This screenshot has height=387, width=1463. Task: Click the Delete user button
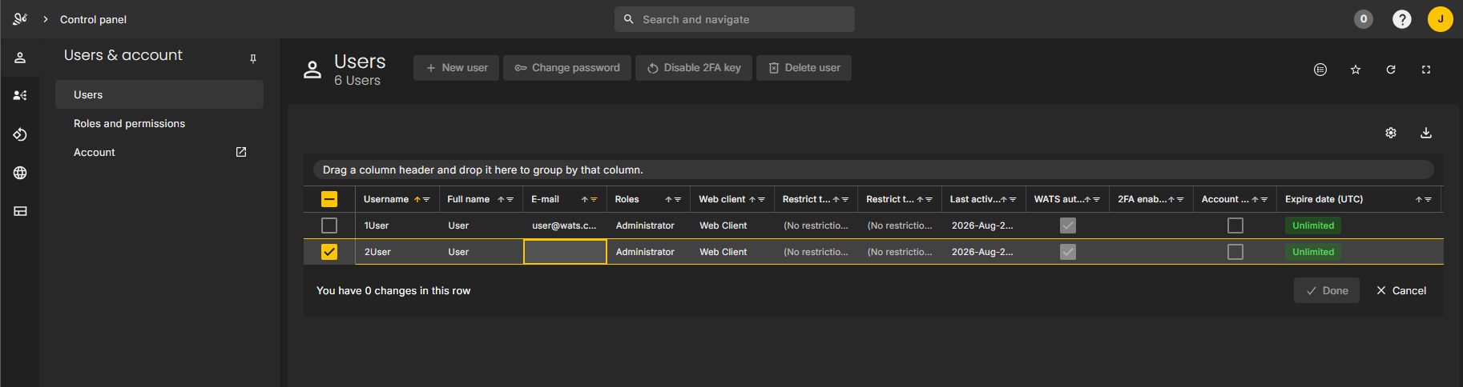[x=804, y=68]
